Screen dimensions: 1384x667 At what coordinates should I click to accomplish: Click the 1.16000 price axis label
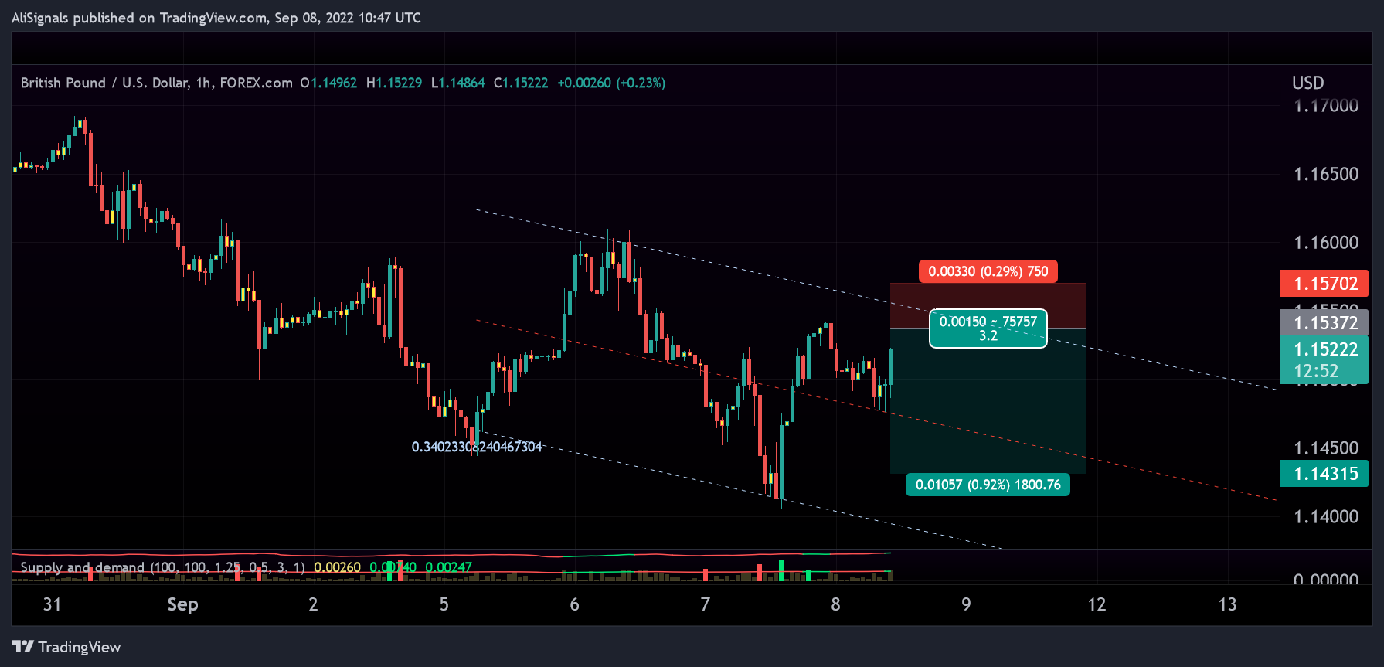[1326, 243]
